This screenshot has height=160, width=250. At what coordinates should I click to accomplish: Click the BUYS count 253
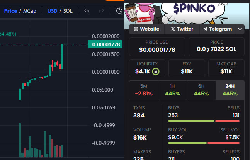173,115
